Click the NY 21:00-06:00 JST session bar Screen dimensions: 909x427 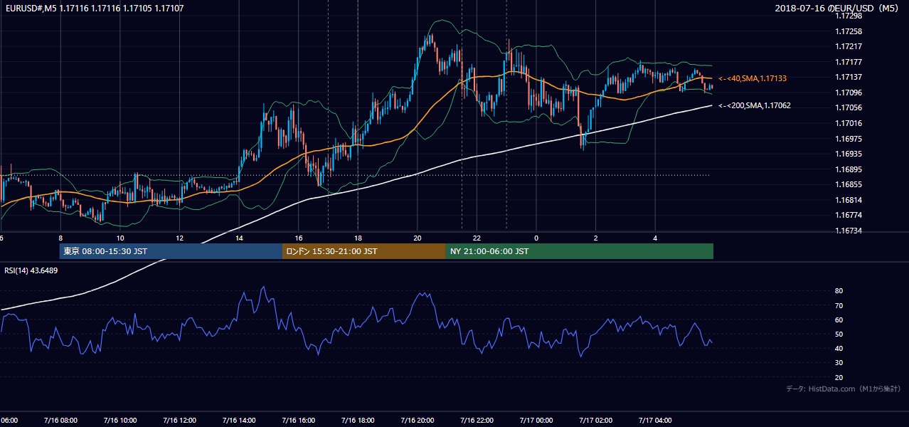(x=580, y=251)
